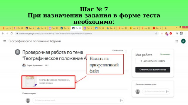Click the 'Назначено' status label
188x105 pixels.
tap(165, 54)
